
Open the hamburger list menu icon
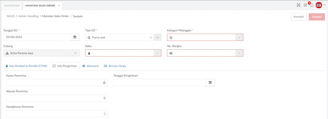[305, 5]
